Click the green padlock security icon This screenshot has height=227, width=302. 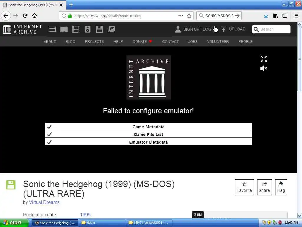tap(70, 16)
